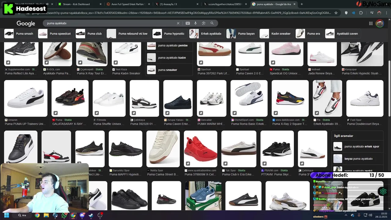Open WhatsApp from the taskbar
Viewport: 391px width, 220px height.
click(64, 215)
